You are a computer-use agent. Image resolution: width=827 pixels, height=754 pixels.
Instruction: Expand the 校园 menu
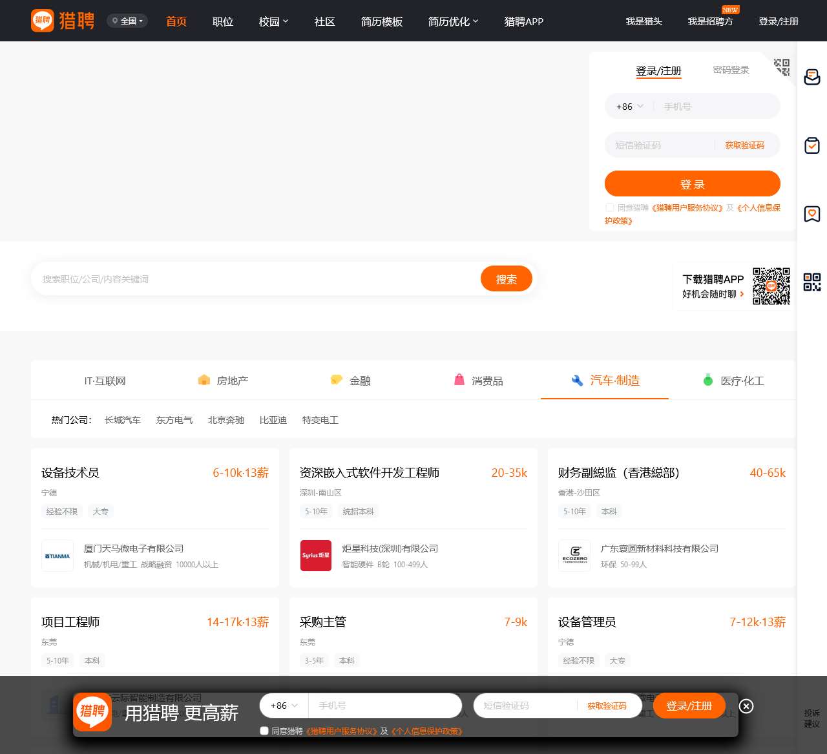coord(273,21)
